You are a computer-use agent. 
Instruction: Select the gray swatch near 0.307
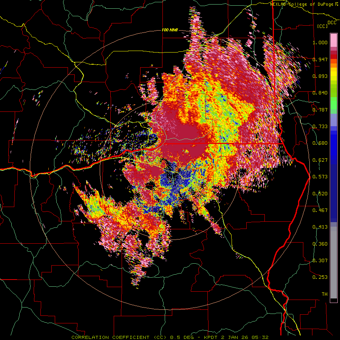click(334, 263)
